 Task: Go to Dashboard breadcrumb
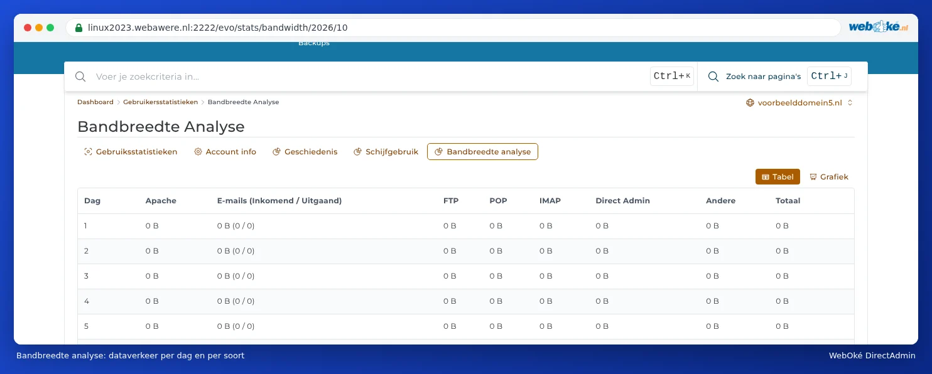pyautogui.click(x=95, y=102)
